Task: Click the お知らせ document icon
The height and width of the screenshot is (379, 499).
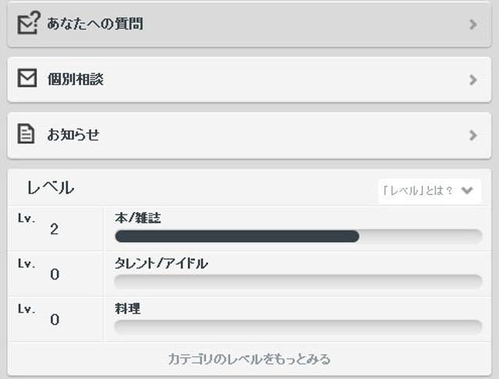Action: click(27, 135)
